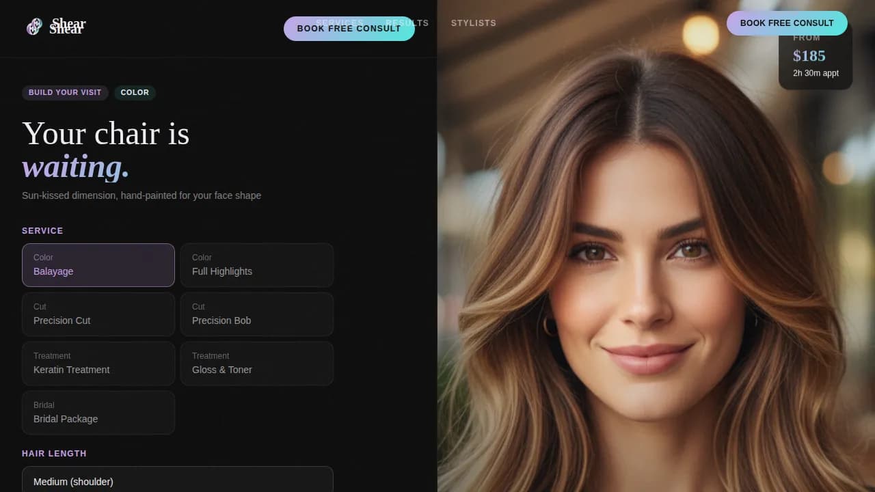Click the Hair Length section heading
The width and height of the screenshot is (875, 492).
click(x=54, y=454)
